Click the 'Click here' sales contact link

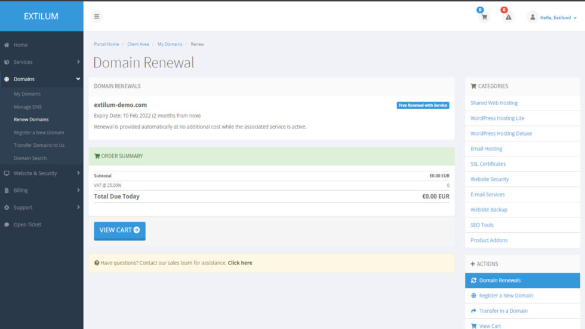point(240,263)
